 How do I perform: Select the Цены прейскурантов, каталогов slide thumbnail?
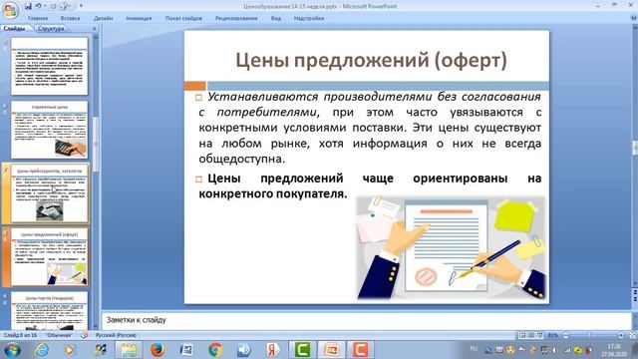point(49,193)
